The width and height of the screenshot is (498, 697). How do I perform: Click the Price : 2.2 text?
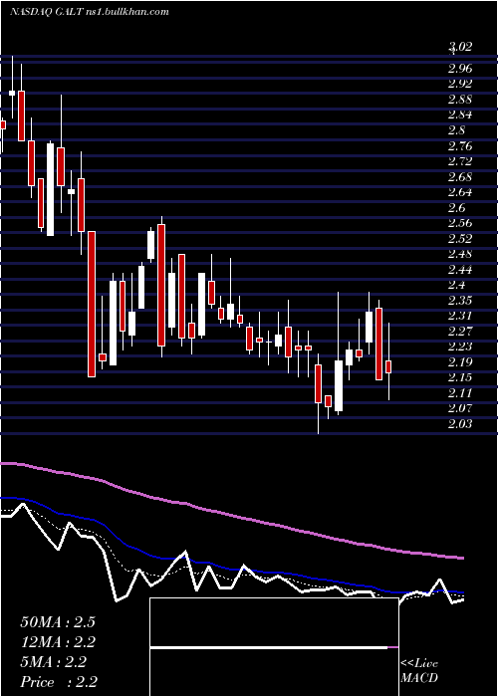point(59,682)
